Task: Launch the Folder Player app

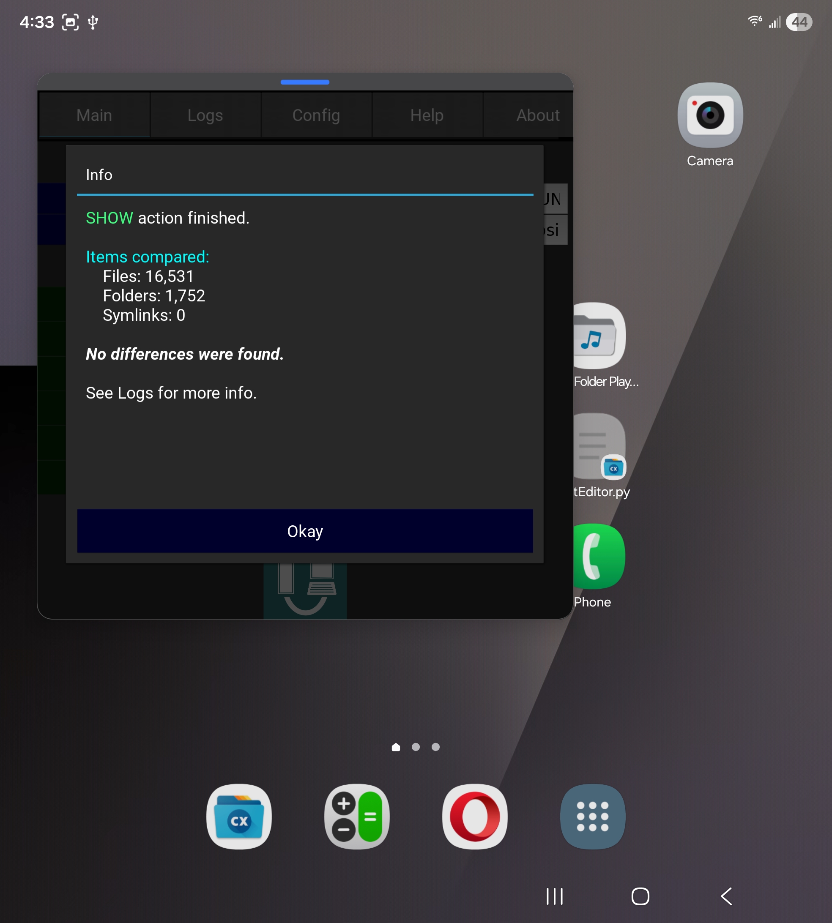Action: (599, 336)
